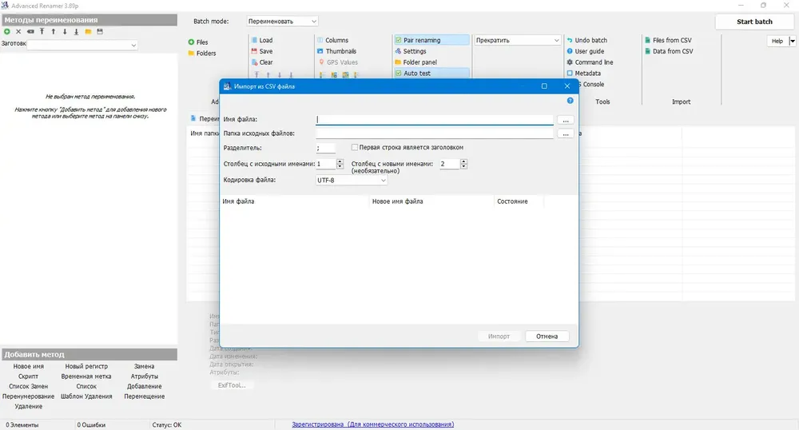Select the 'Новое имя' method
799x430 pixels.
tap(29, 366)
